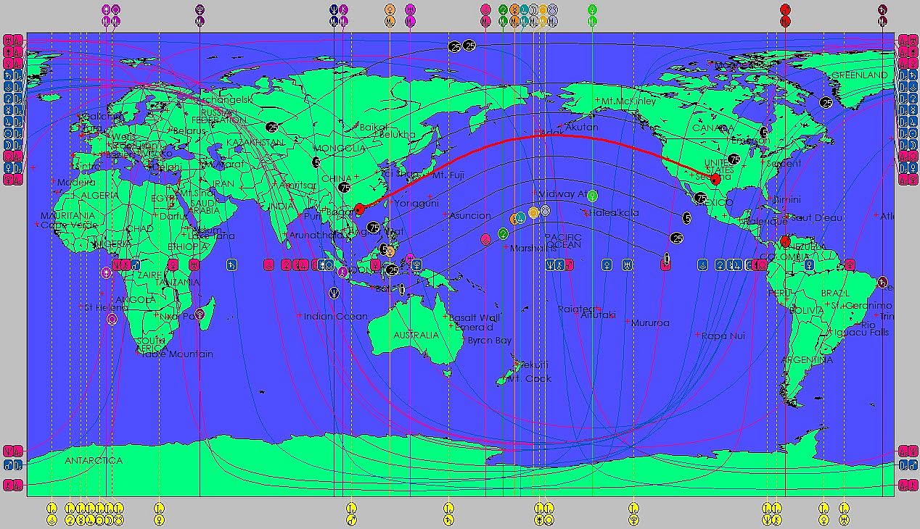The image size is (920, 529).
Task: Select the bright green Venus MC marker on top
Action: click(x=593, y=15)
